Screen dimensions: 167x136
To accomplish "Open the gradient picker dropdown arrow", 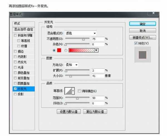I will coord(97,50).
